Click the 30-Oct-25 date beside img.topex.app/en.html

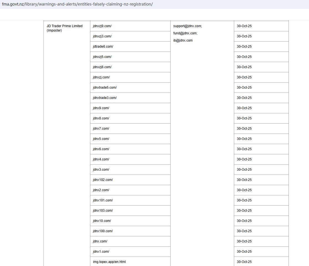tap(244, 262)
